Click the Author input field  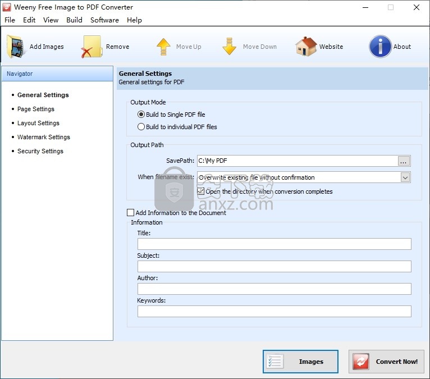(275, 289)
